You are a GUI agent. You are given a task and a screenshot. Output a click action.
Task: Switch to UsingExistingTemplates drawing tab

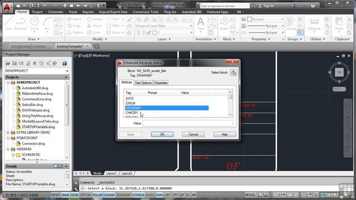coord(28,46)
